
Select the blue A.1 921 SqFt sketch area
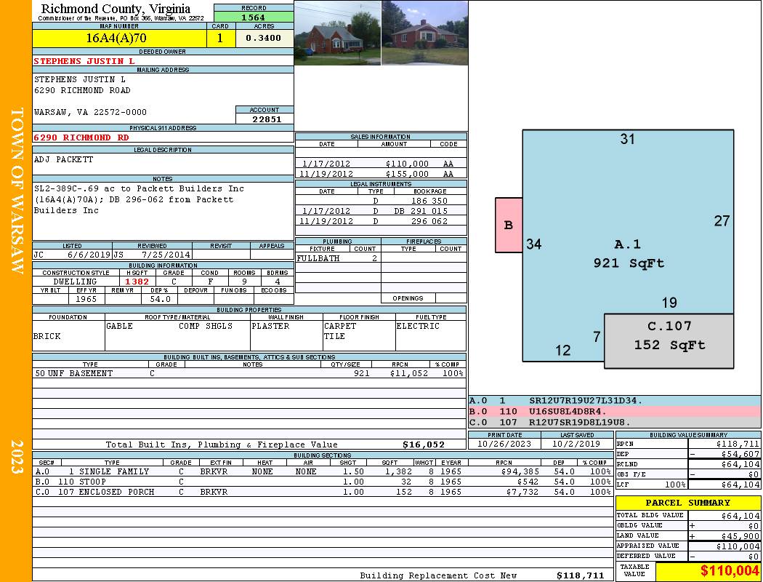[x=628, y=247]
